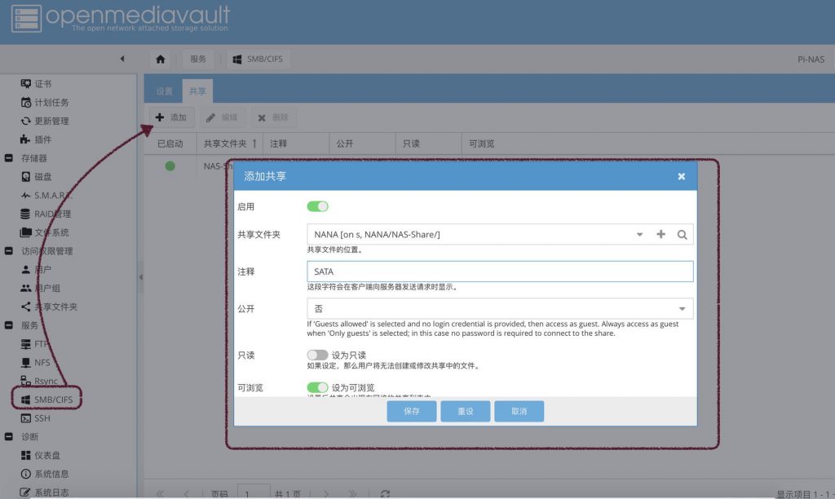
Task: Collapse the 访问权限管理 tree section
Action: coord(8,251)
